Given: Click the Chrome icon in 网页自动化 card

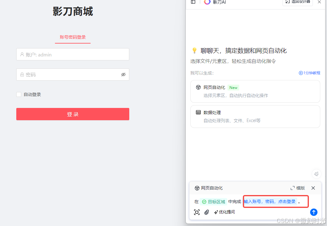Looking at the screenshot, I should click(x=198, y=87).
